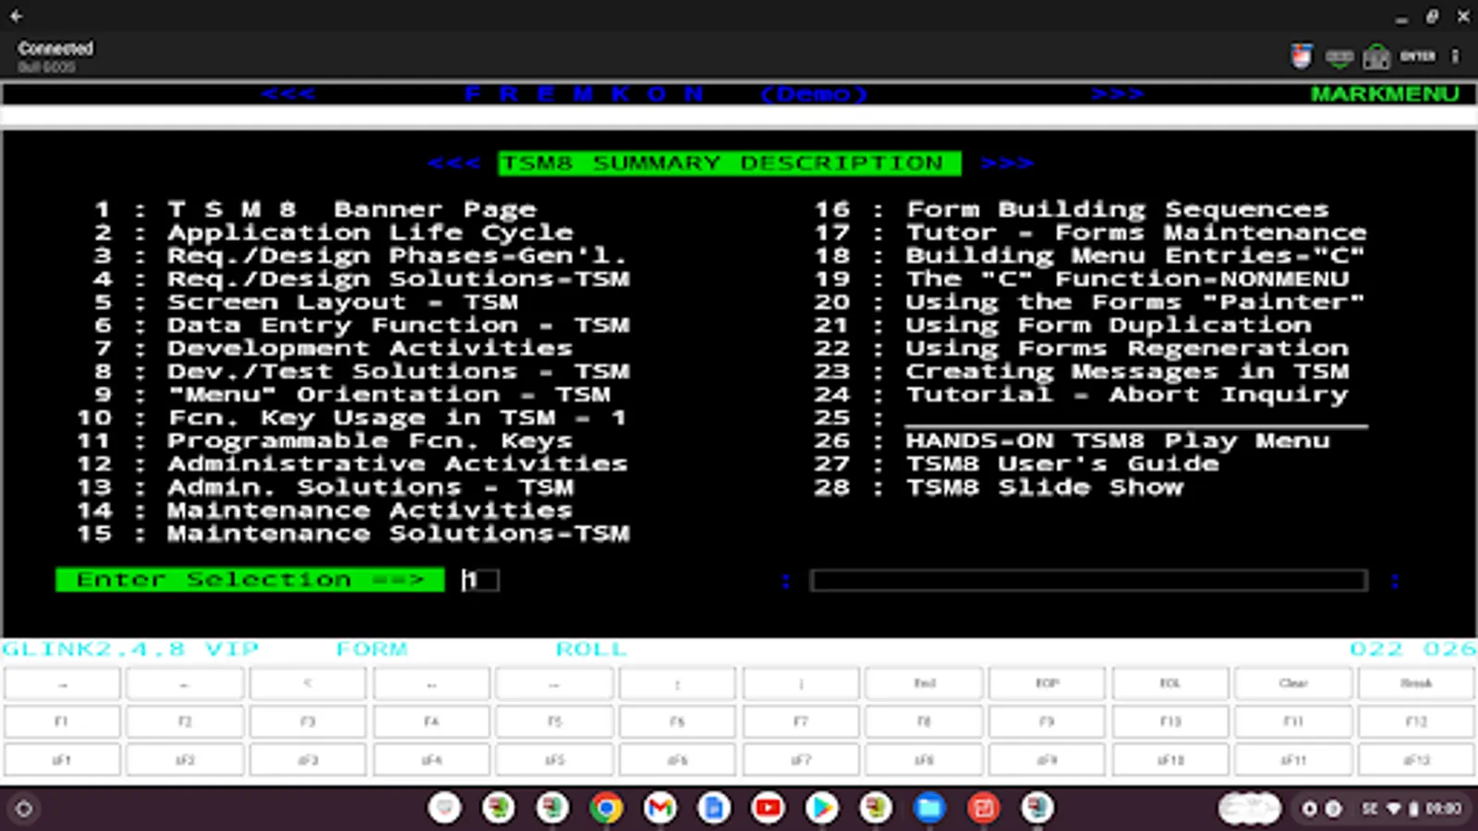Open YouTube from the shelf
This screenshot has height=831, width=1478.
point(768,809)
